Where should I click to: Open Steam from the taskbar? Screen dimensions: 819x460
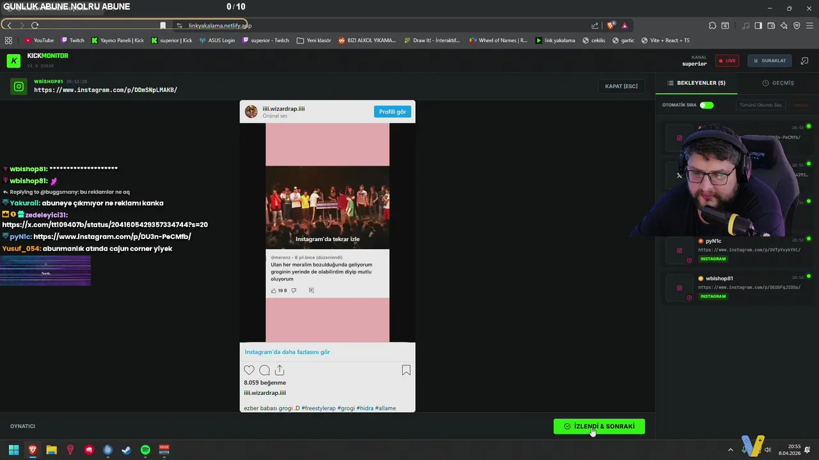click(x=127, y=450)
